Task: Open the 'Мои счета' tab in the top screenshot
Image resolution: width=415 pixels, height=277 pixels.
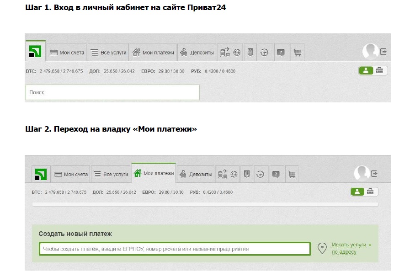Action: (x=67, y=53)
